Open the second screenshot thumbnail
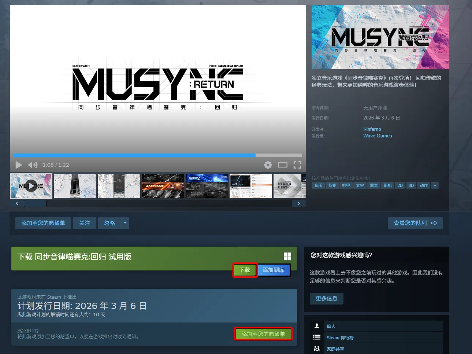The width and height of the screenshot is (472, 354). point(75,186)
